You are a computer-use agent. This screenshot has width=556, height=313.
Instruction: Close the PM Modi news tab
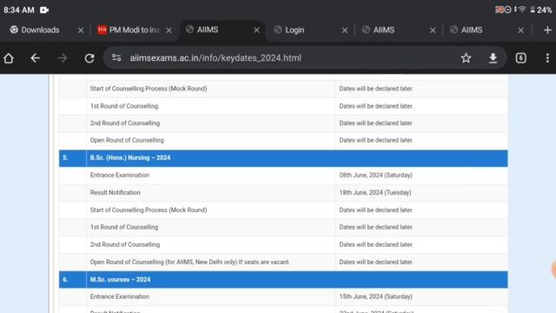pos(169,30)
